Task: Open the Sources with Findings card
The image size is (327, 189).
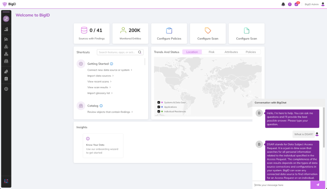Action: (92, 33)
